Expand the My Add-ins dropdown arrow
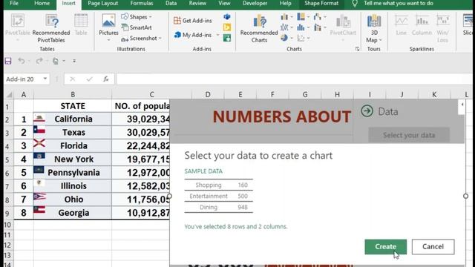This screenshot has height=267, width=475. point(217,35)
